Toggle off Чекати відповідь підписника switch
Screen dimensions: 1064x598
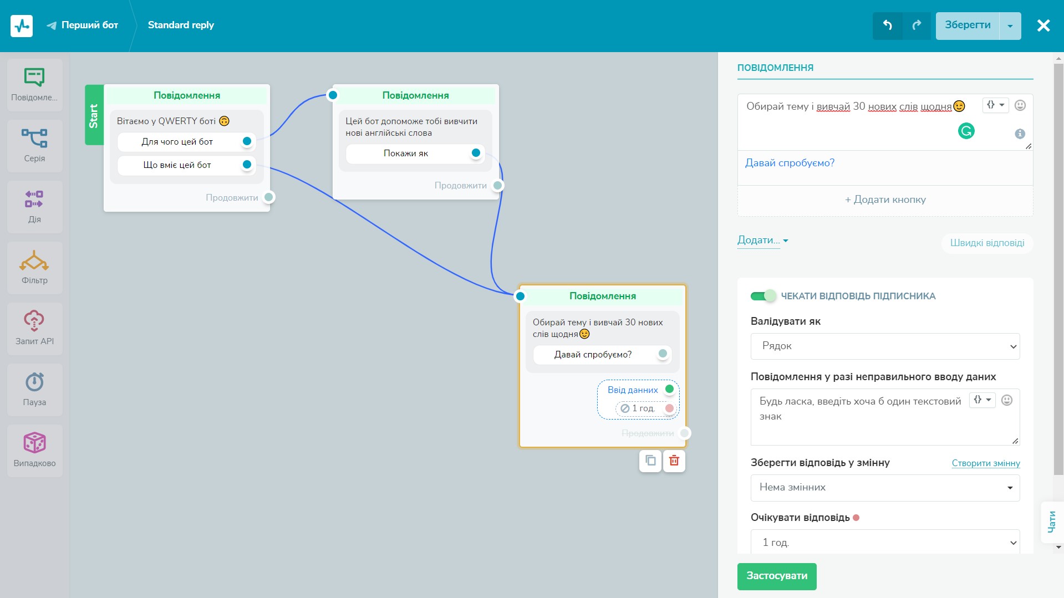(763, 296)
